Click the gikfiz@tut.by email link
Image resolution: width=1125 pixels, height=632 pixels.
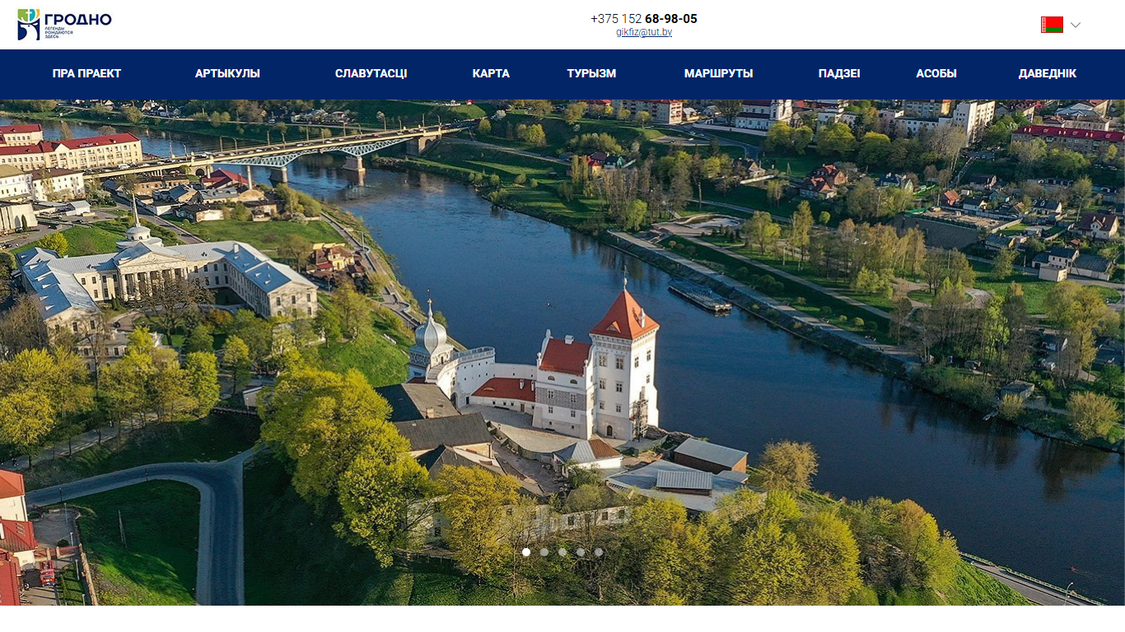[x=644, y=33]
